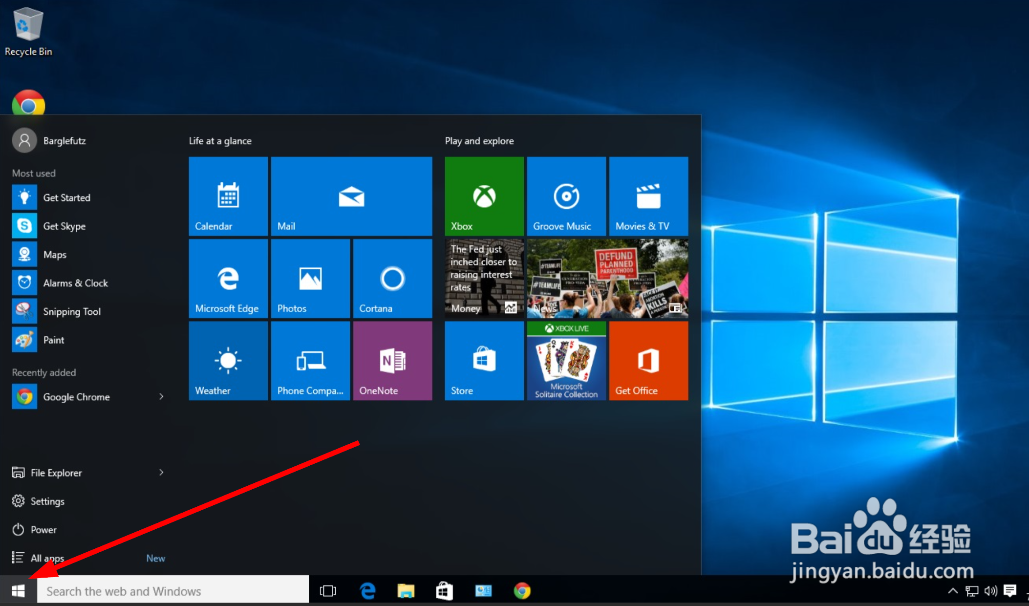Viewport: 1029px width, 606px height.
Task: Open OneNote from the Start menu
Action: tap(392, 360)
